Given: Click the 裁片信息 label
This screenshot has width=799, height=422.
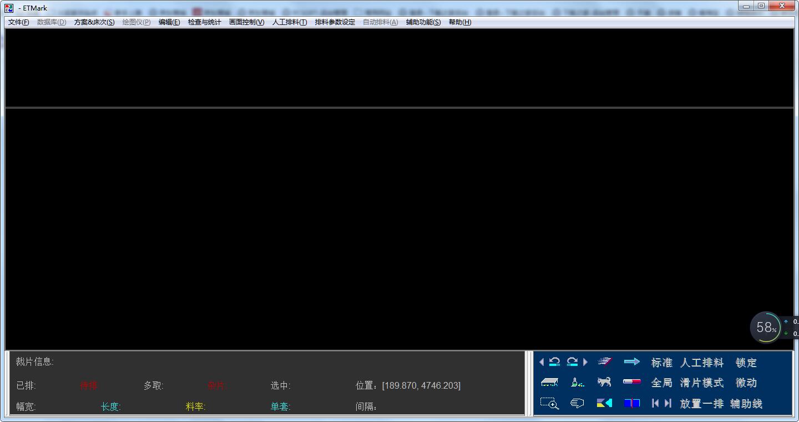Looking at the screenshot, I should coord(34,361).
